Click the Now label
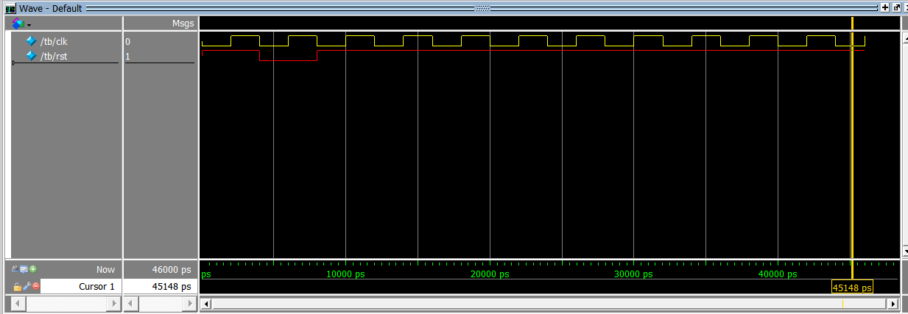 (105, 270)
